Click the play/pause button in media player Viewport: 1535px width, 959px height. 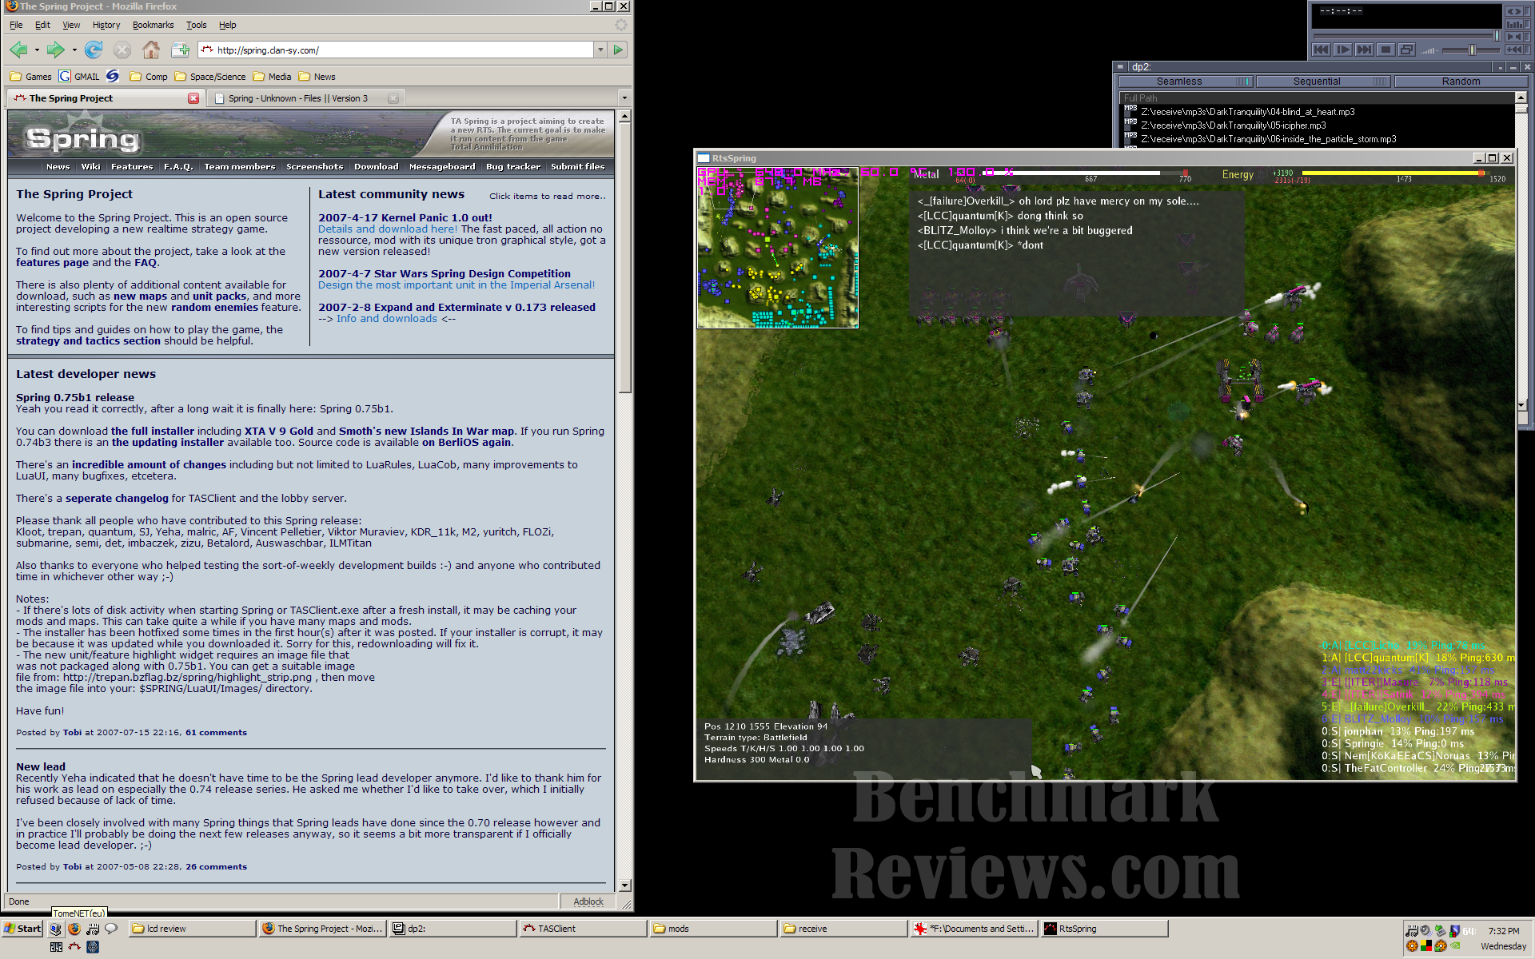point(1343,50)
